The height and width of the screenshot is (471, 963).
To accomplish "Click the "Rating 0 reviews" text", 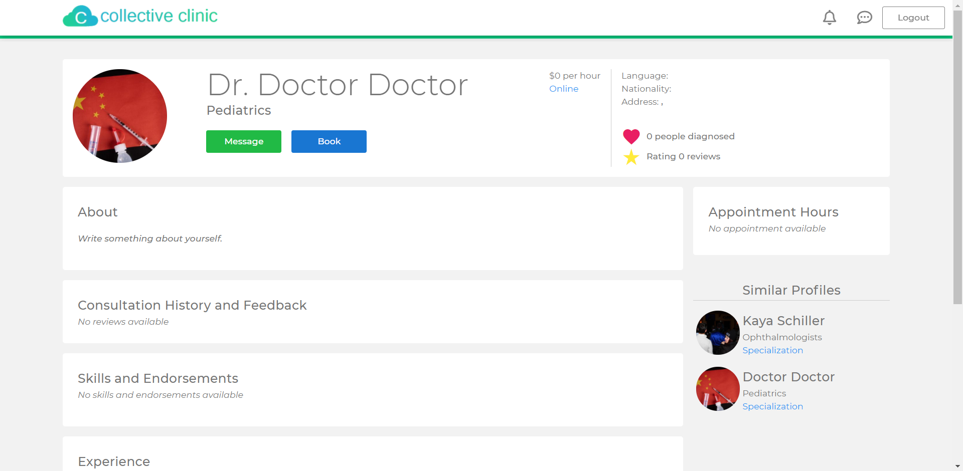I will (x=683, y=156).
